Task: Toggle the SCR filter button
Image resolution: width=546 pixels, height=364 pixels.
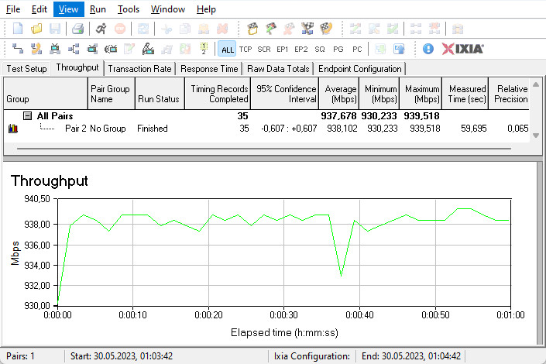Action: coord(264,49)
